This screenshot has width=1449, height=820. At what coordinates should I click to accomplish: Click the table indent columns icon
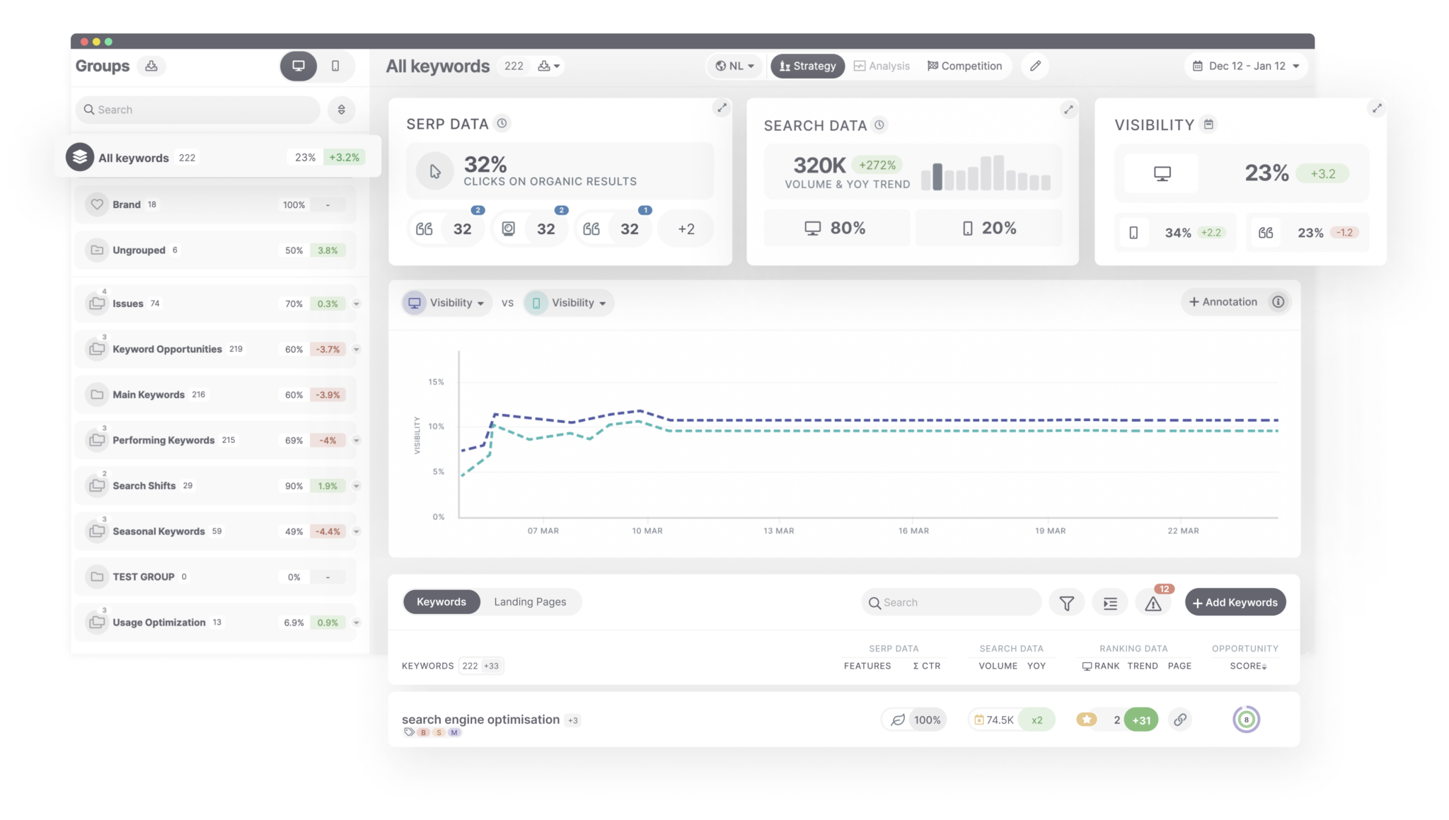tap(1110, 603)
